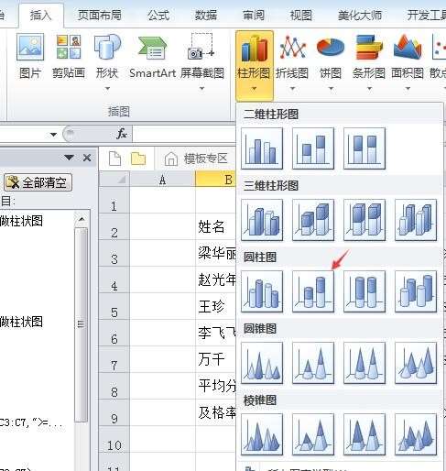Switch to the 页面布局 tab
This screenshot has width=446, height=471.
pos(99,15)
